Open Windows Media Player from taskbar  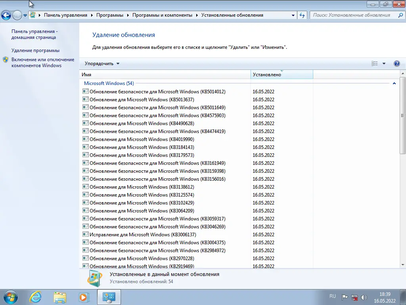point(84,297)
